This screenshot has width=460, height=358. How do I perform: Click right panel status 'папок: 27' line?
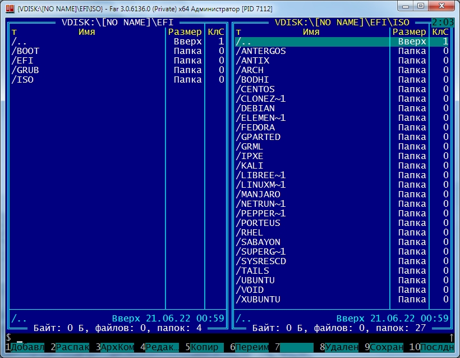tap(339, 328)
